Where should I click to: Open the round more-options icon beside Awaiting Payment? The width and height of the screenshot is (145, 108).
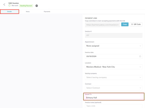click(37, 6)
